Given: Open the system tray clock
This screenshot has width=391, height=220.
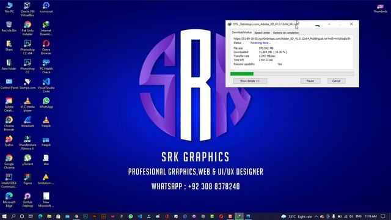Looking at the screenshot, I should pyautogui.click(x=371, y=216).
